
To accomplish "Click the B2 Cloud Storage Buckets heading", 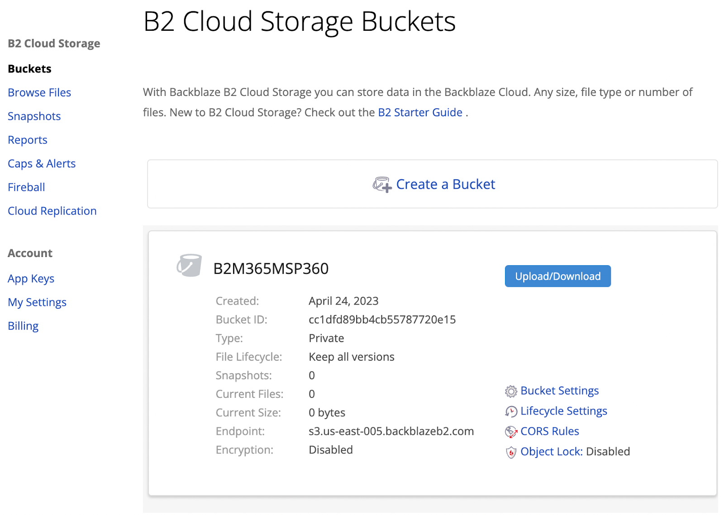I will (300, 21).
